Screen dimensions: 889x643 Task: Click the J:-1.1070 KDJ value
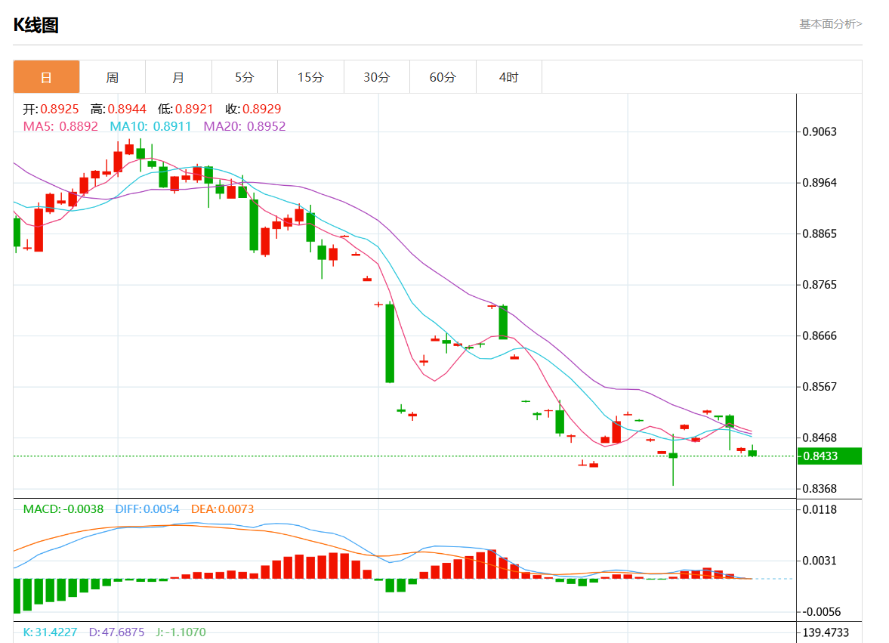coord(181,632)
